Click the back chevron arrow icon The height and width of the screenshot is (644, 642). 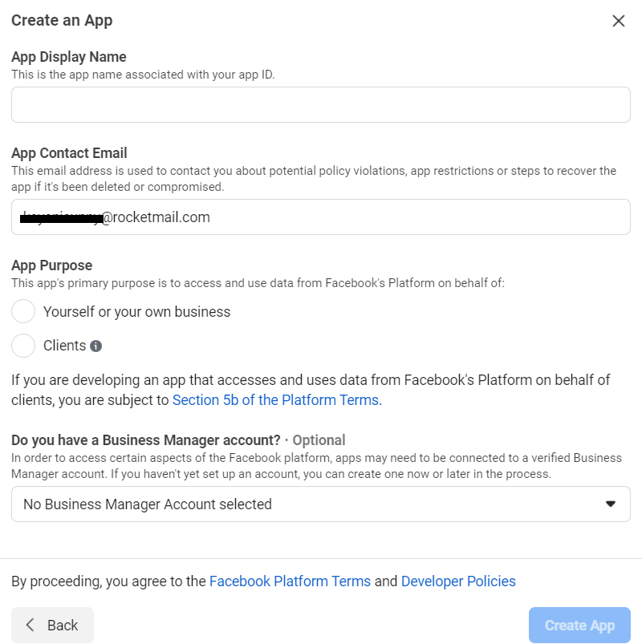30,625
